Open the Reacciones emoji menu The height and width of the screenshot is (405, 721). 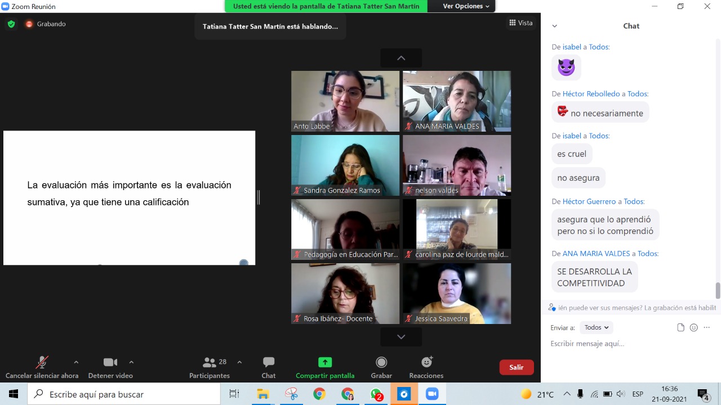[426, 363]
